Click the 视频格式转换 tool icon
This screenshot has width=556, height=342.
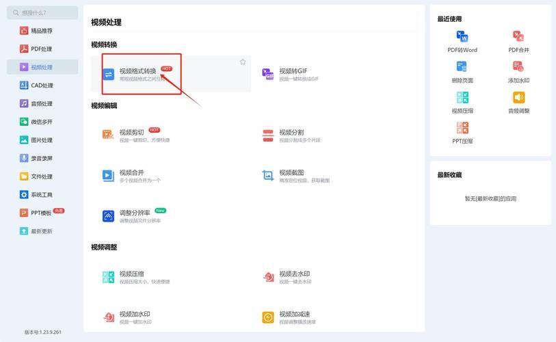(109, 75)
